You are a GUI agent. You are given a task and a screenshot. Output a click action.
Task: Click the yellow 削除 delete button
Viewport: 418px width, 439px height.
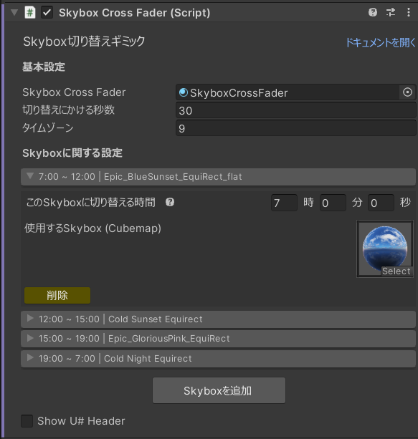[57, 295]
